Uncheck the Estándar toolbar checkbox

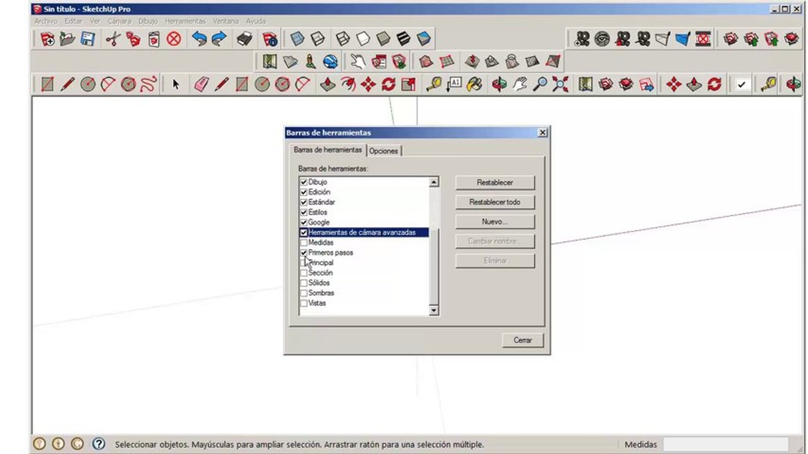coord(303,202)
